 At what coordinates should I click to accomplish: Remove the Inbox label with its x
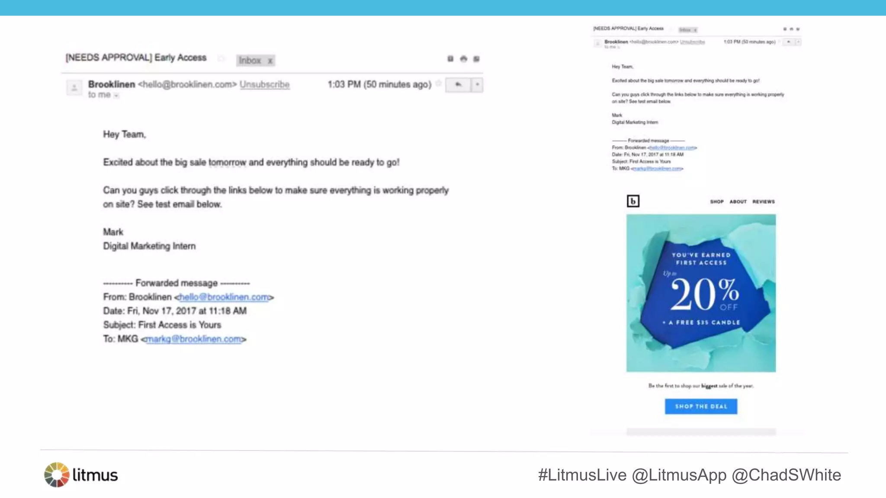[x=270, y=61]
